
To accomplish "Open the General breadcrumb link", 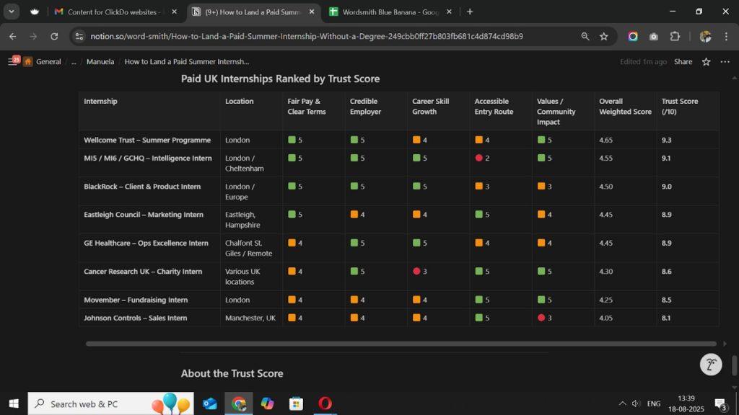I will [48, 62].
